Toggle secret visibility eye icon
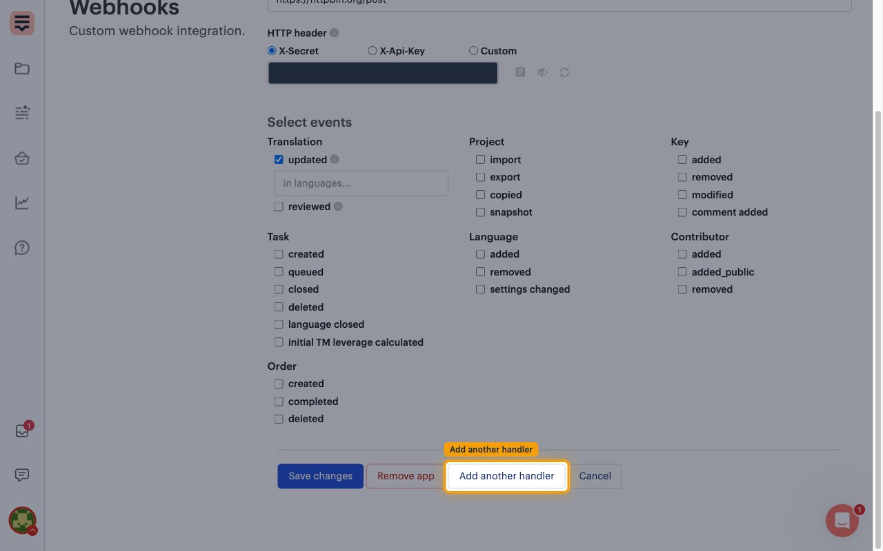 (x=542, y=72)
